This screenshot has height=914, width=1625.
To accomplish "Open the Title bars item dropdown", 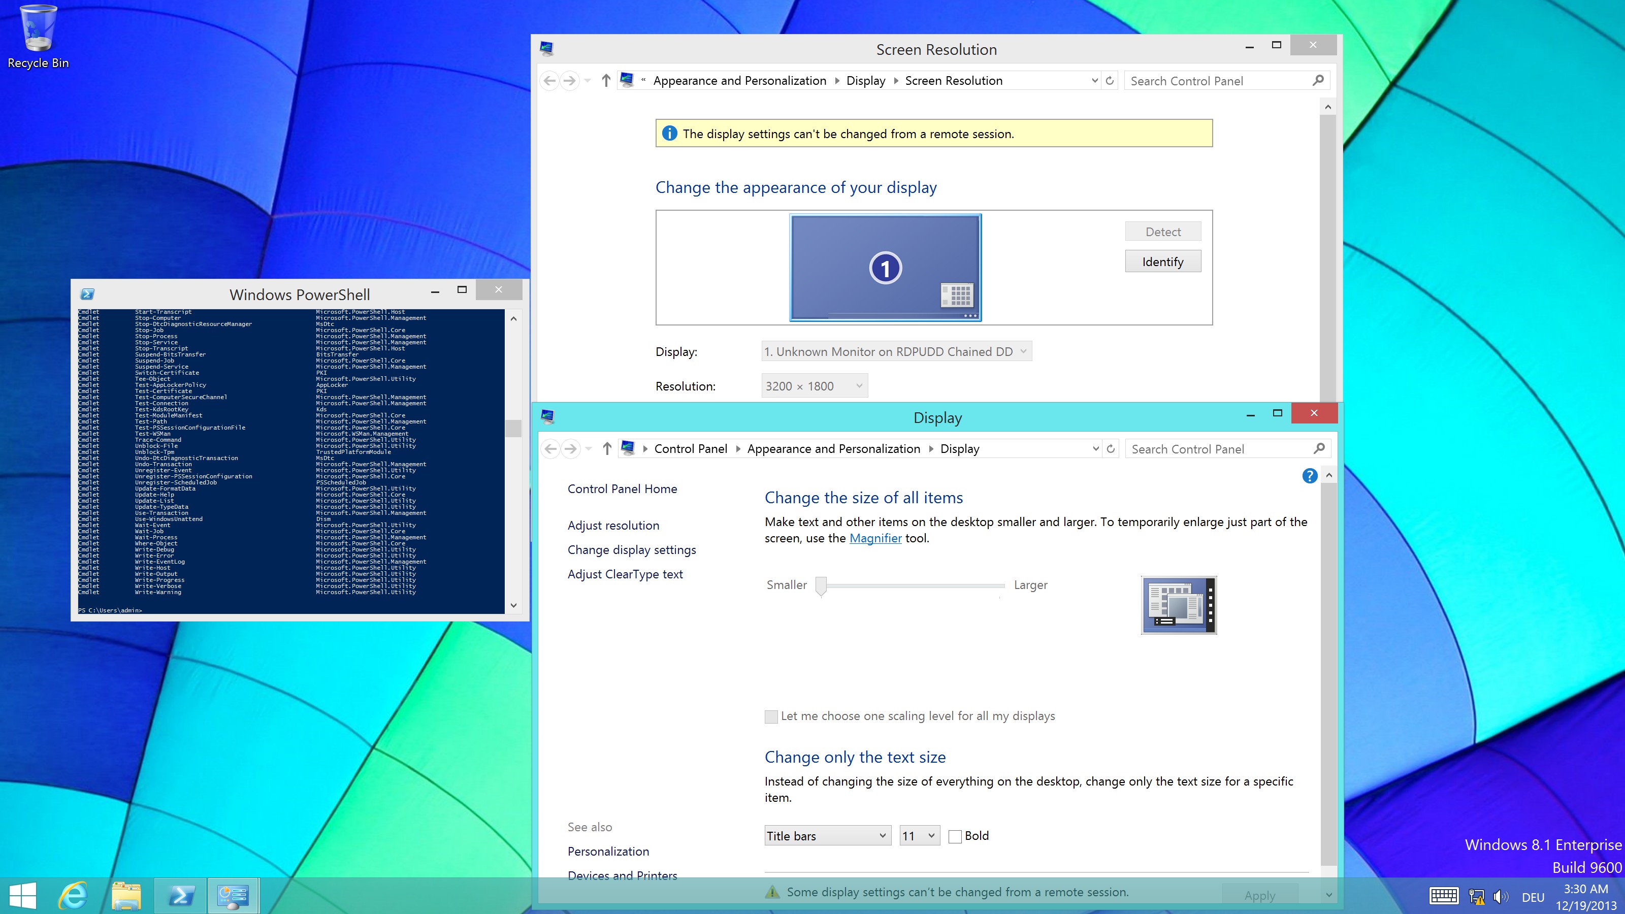I will [828, 836].
